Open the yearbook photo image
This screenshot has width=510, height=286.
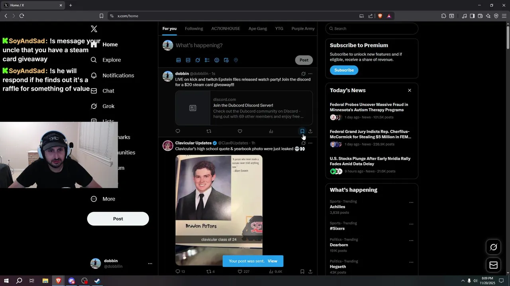(x=219, y=210)
